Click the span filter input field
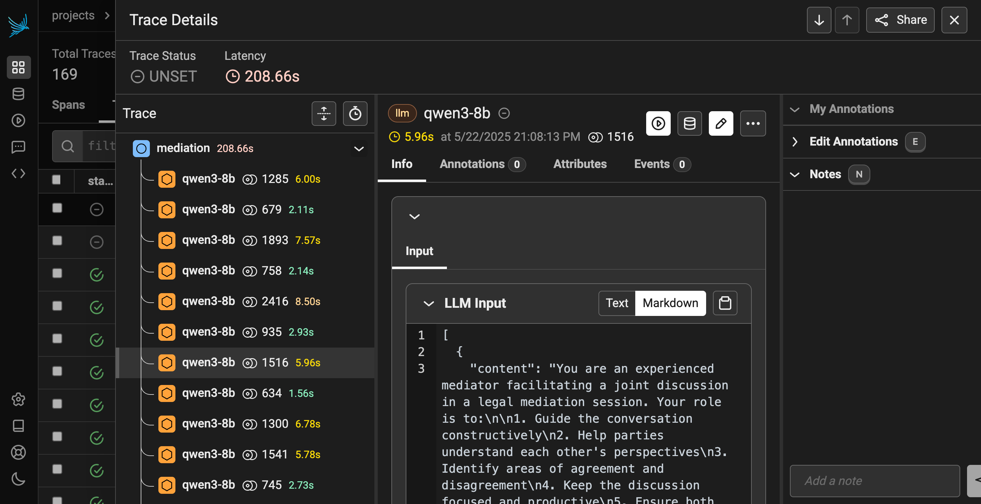 click(100, 146)
